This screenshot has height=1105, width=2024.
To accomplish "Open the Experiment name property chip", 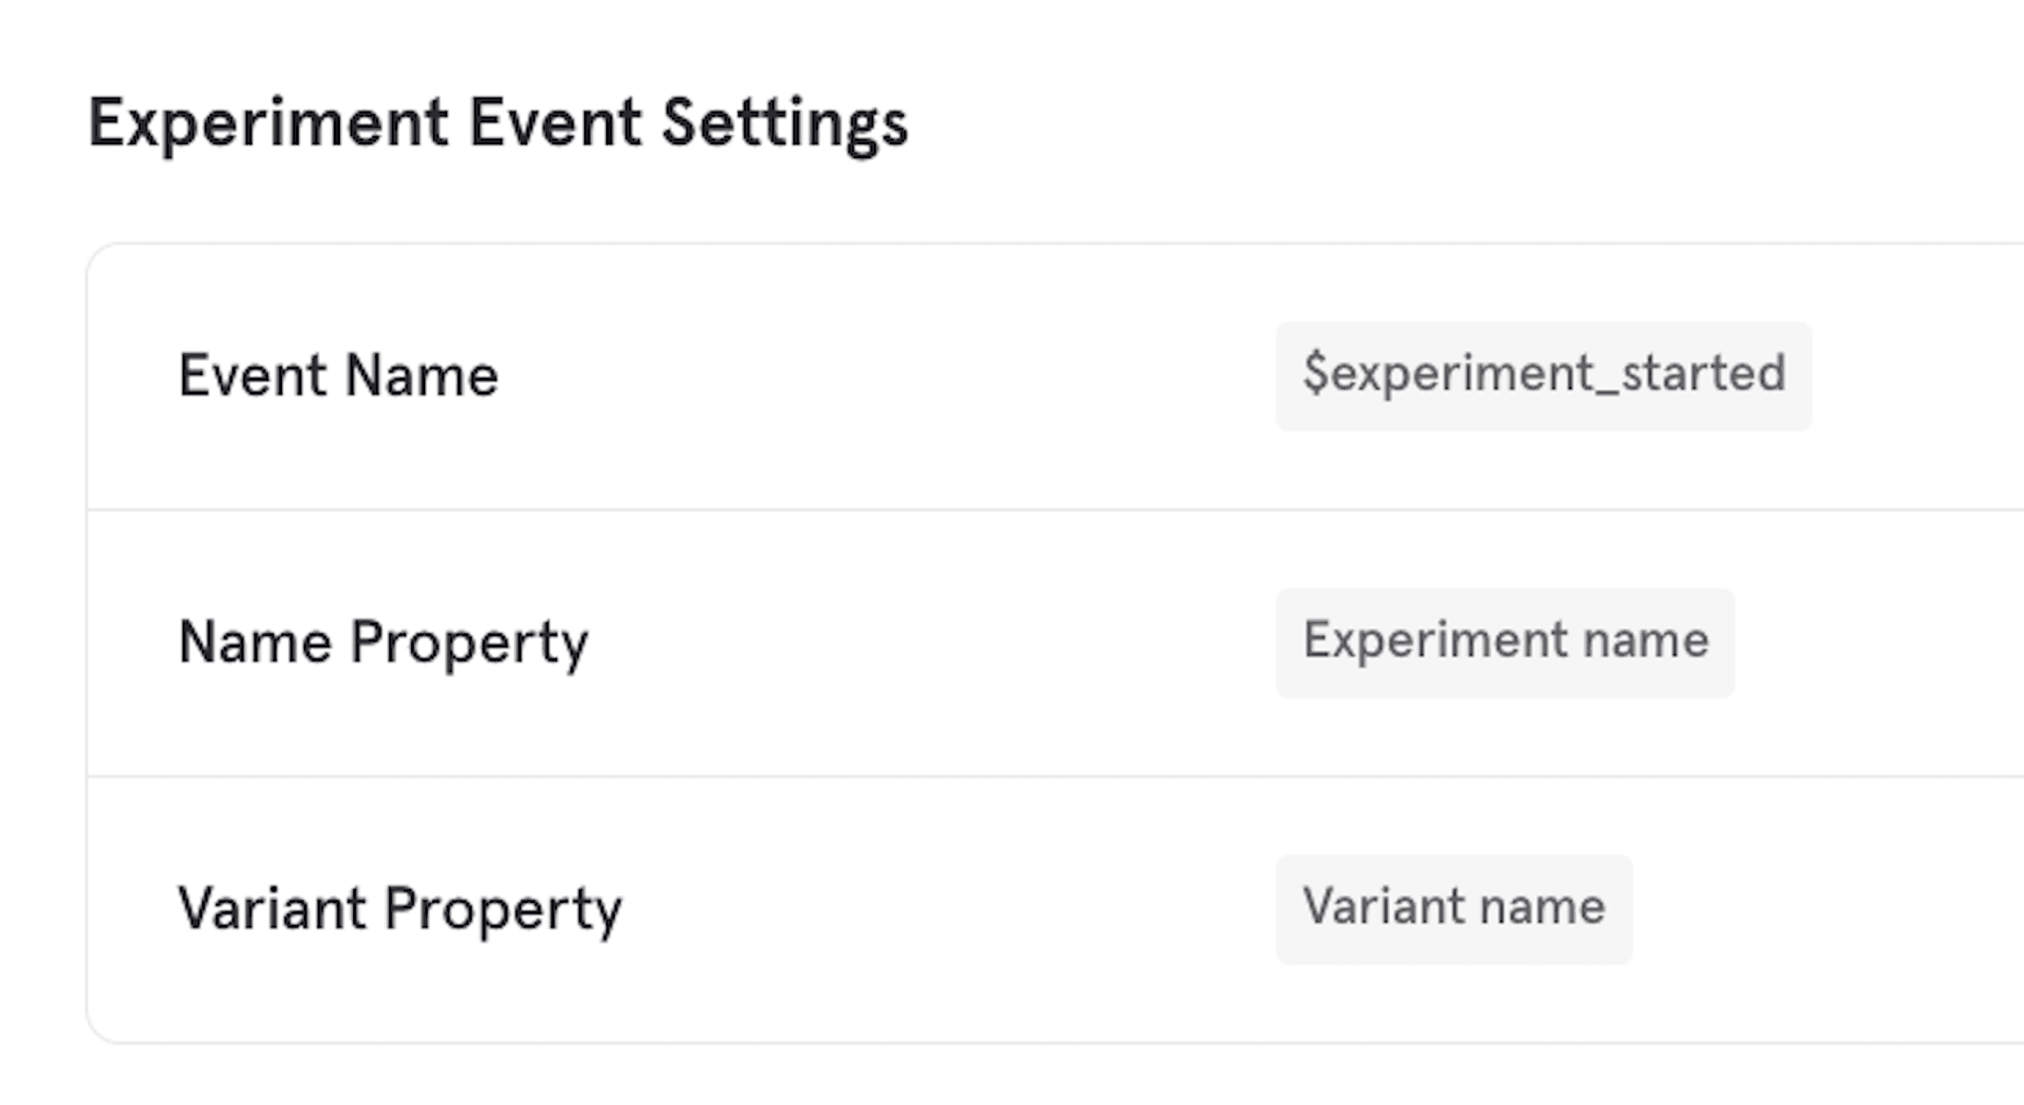I will (x=1505, y=641).
